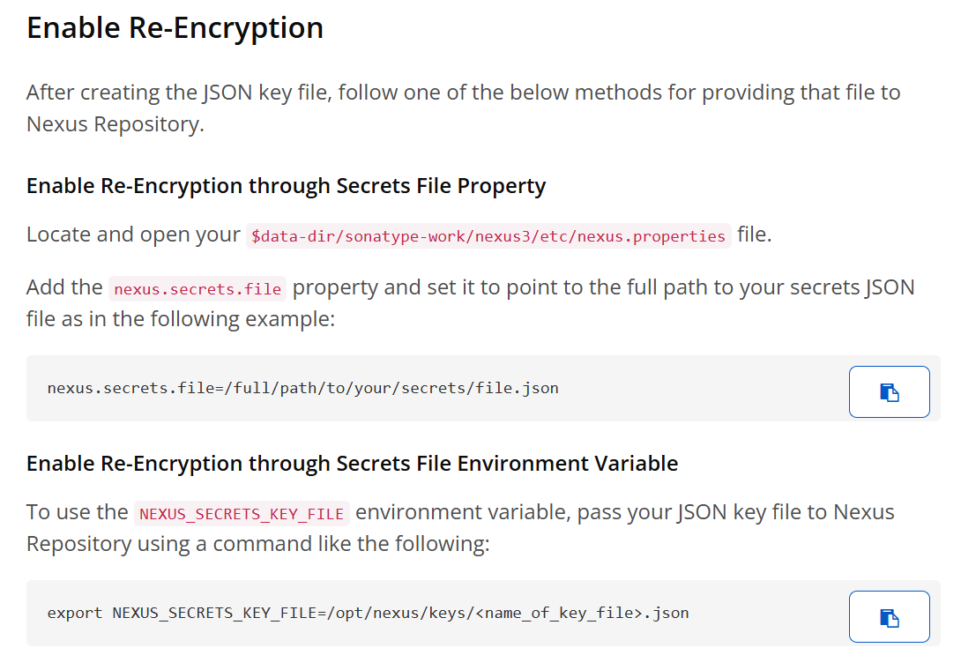This screenshot has width=961, height=670.
Task: Click the 'export' keyword in the command
Action: 75,613
